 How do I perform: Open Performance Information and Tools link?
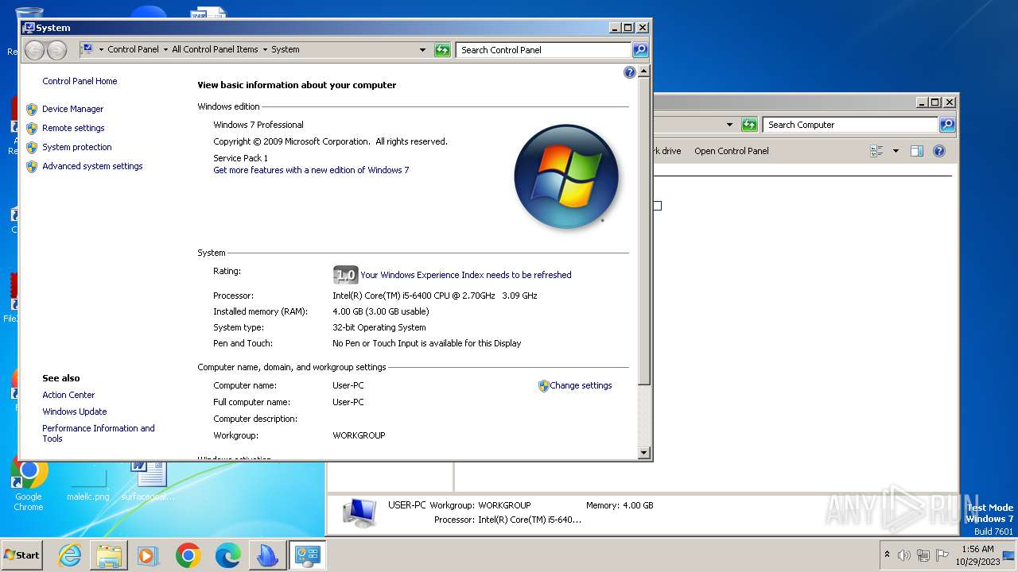pyautogui.click(x=98, y=433)
